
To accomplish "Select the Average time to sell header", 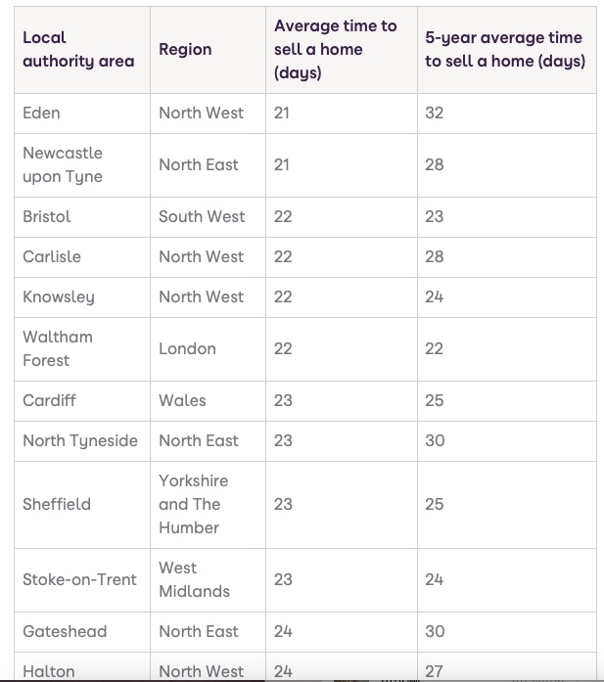I will point(342,50).
